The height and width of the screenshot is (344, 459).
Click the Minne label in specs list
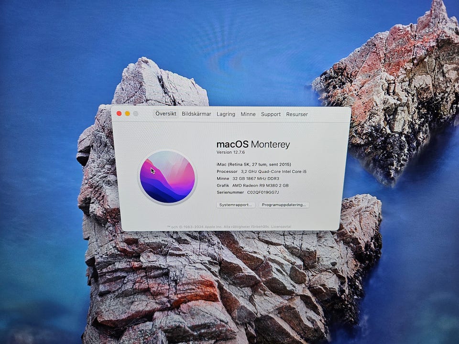point(223,178)
